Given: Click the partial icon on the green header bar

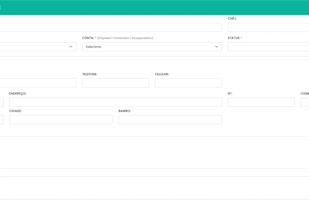Looking at the screenshot, I should (x=1, y=7).
